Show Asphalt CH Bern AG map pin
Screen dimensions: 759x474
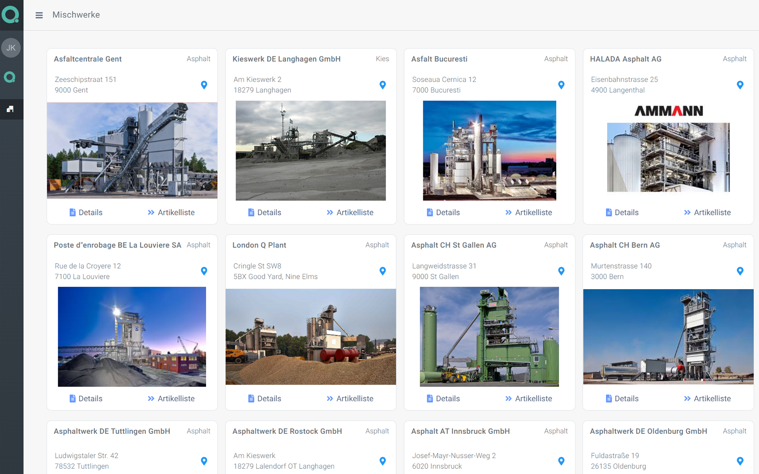coord(740,271)
